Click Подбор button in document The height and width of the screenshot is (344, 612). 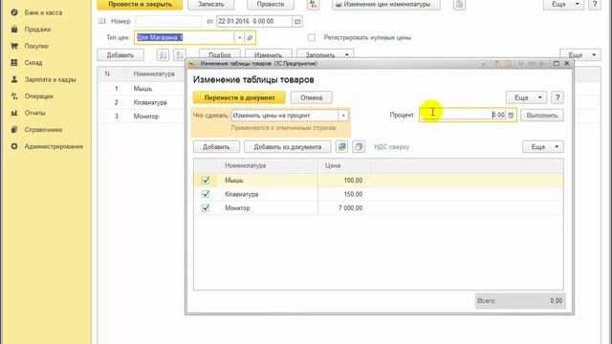[220, 55]
